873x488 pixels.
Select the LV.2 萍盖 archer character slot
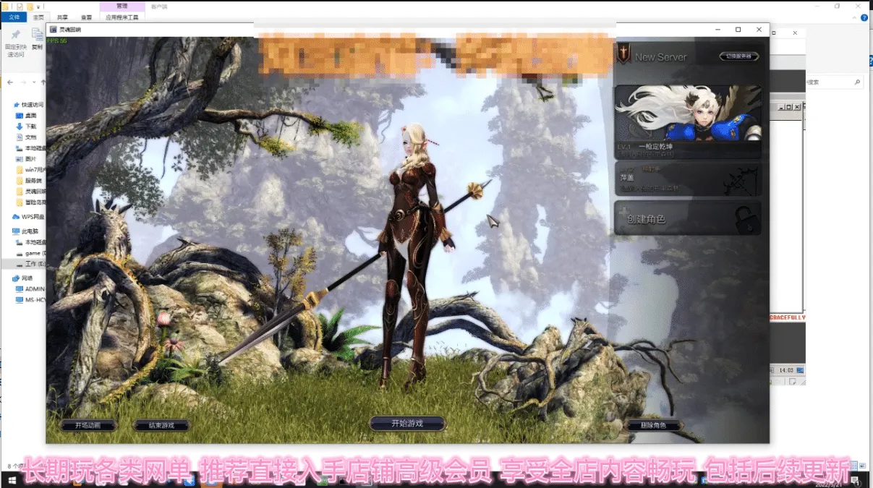[688, 179]
